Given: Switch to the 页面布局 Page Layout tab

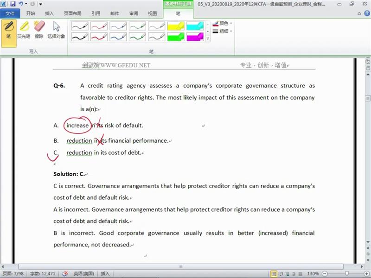Looking at the screenshot, I should [x=72, y=13].
